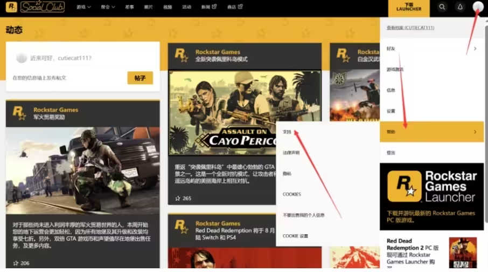Select 游戏激活 in the profile menu
Viewport: 488px width, 272px height.
click(x=431, y=69)
